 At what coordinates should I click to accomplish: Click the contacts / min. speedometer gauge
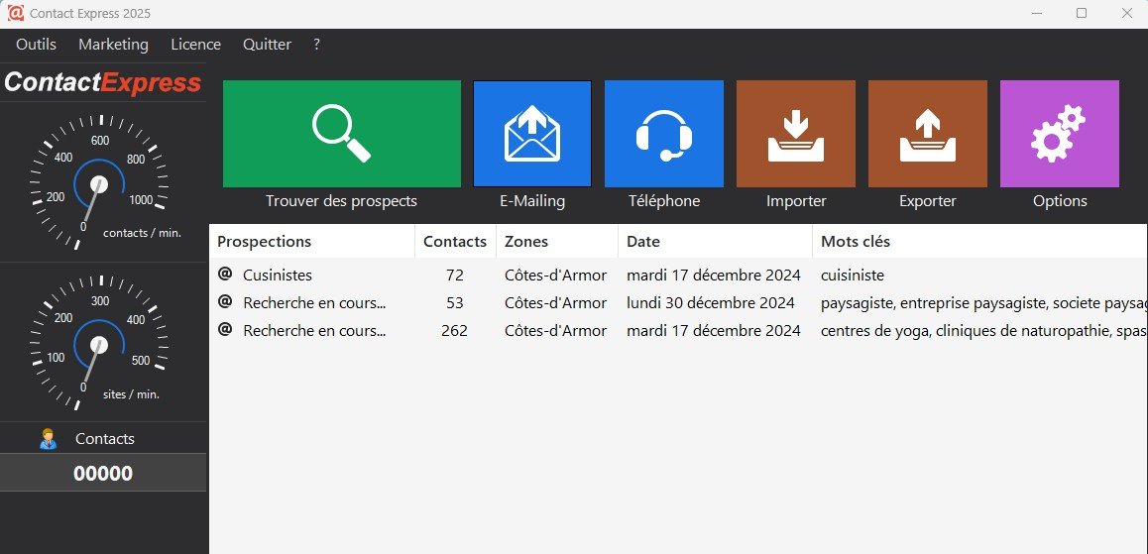[x=100, y=183]
